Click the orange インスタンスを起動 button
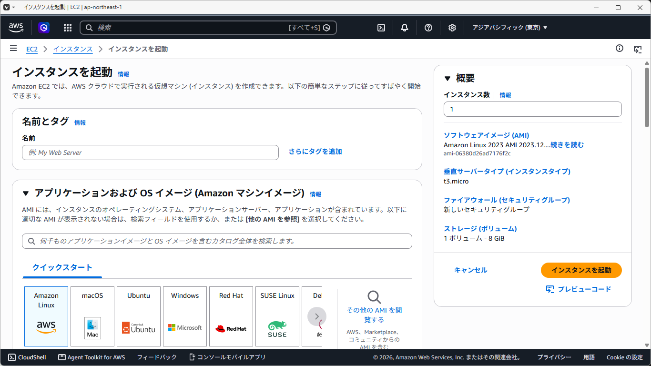The width and height of the screenshot is (651, 366). (581, 270)
